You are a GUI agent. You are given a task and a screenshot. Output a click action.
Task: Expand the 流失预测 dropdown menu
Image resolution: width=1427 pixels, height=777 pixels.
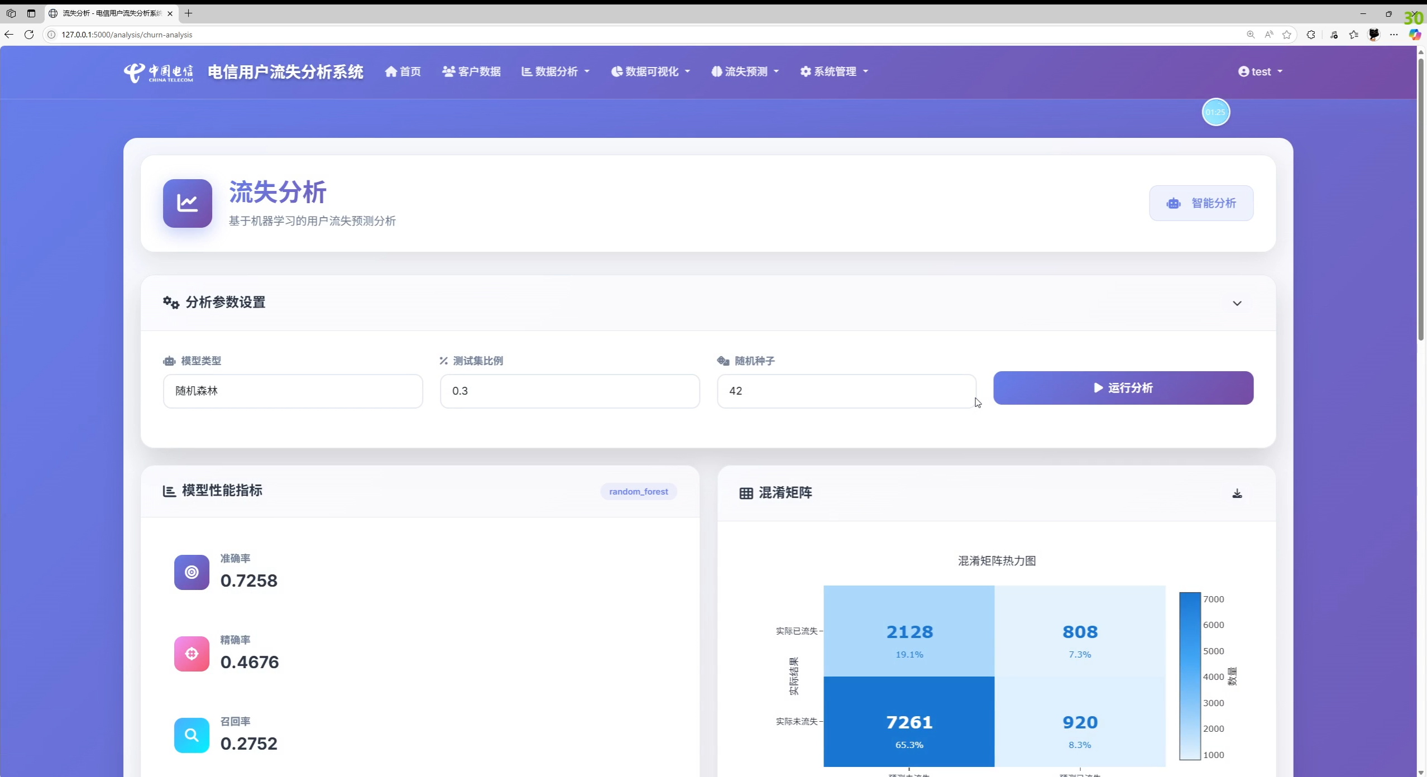[x=745, y=71]
